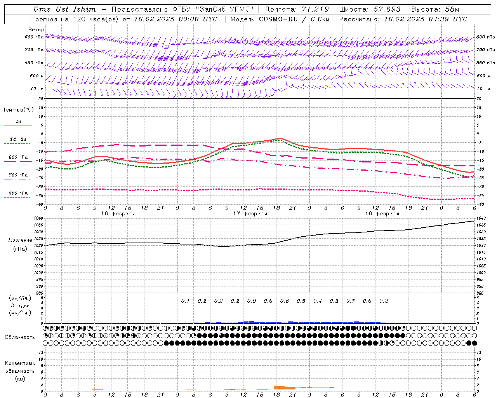This screenshot has height=398, width=497.
Task: Click the forecast start time '16.02.2025 00:00 UTC'
Action: [x=176, y=19]
